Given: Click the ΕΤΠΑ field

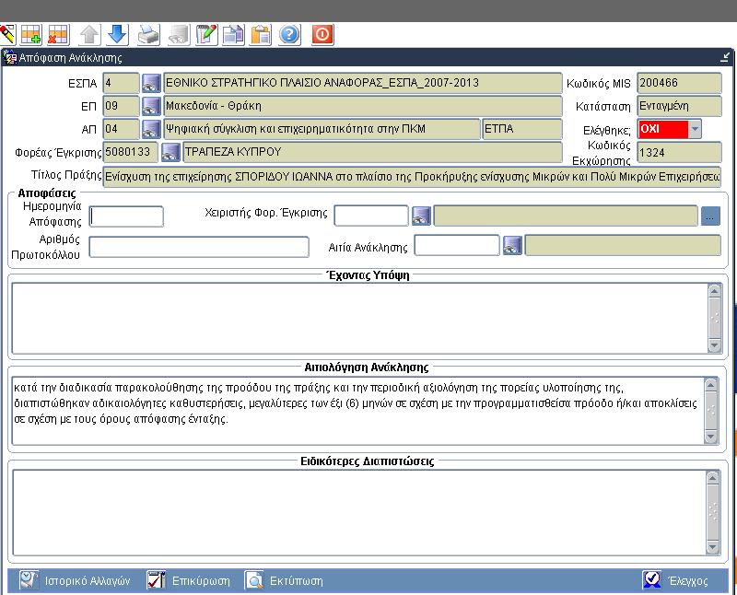Looking at the screenshot, I should click(521, 129).
